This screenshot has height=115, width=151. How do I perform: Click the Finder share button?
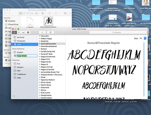tap(50, 13)
